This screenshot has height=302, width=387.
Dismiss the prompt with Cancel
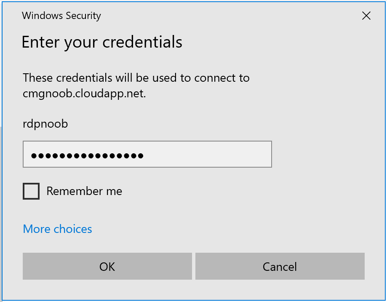pos(280,266)
